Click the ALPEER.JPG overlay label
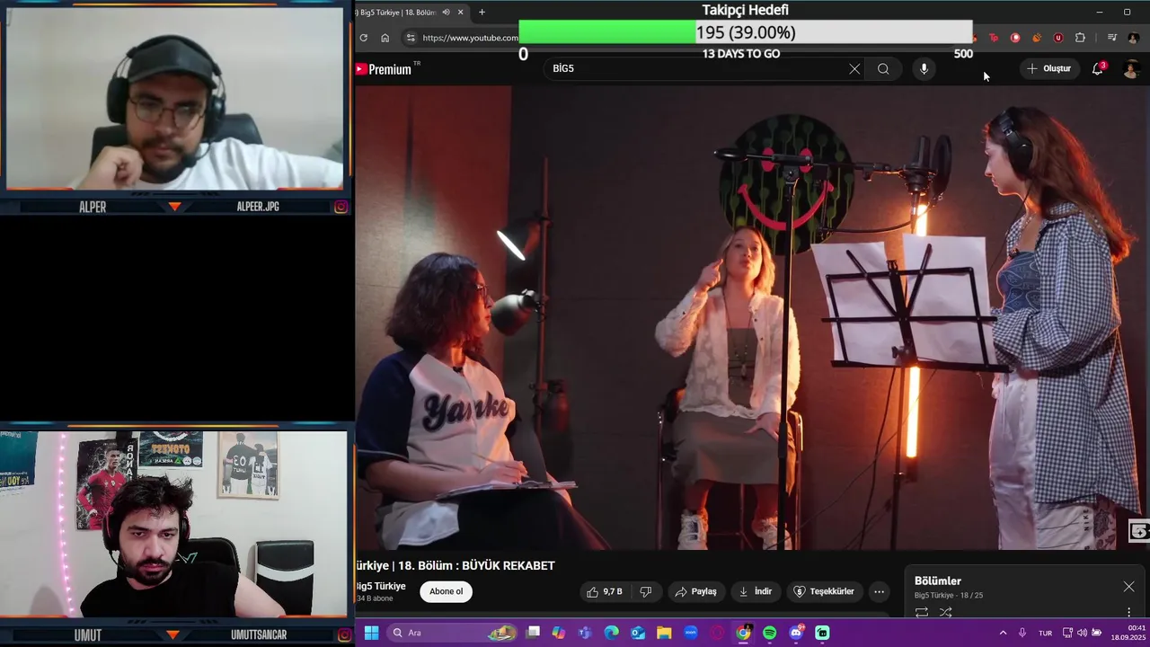This screenshot has height=647, width=1150. click(258, 207)
